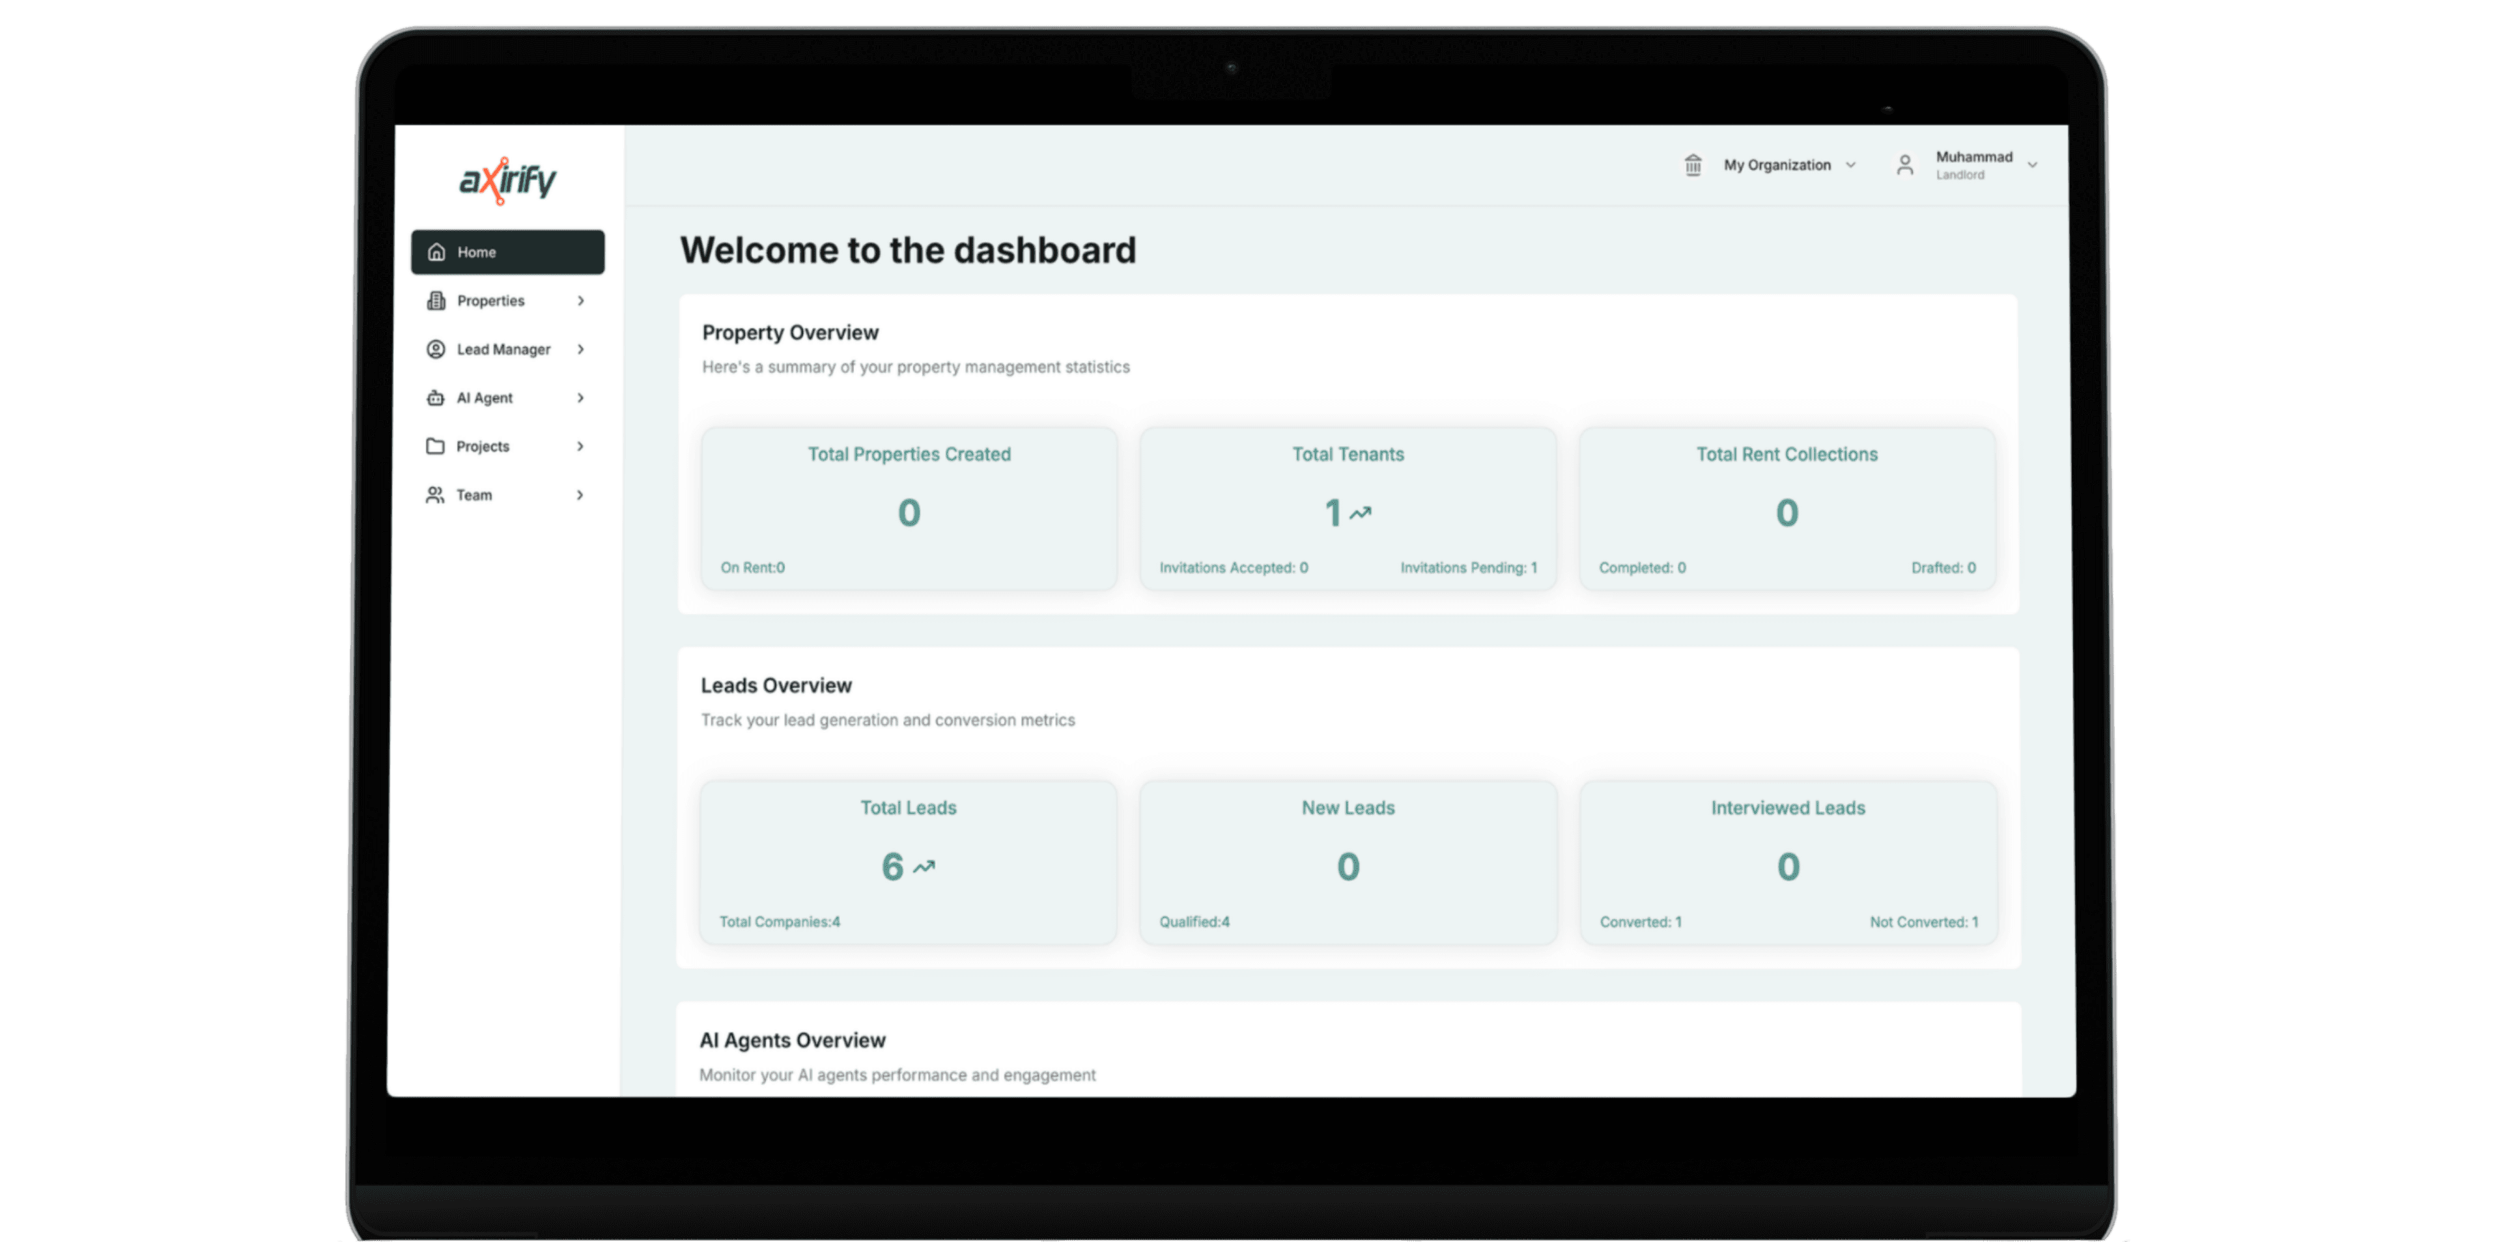Click the AI Agent robot icon
This screenshot has height=1242, width=2501.
(436, 398)
